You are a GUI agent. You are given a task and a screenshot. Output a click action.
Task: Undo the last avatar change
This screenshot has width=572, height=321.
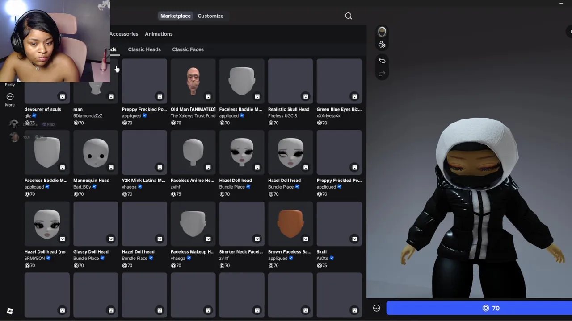pos(382,60)
